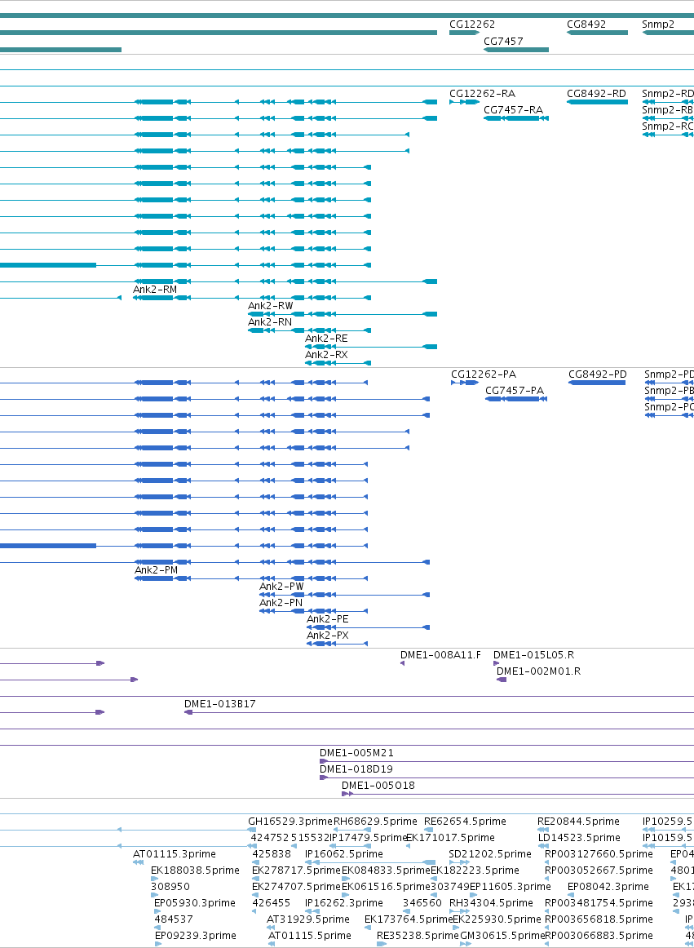Screen dimensions: 694x948
Task: Select the Ank2-PM protein label
Action: (156, 570)
